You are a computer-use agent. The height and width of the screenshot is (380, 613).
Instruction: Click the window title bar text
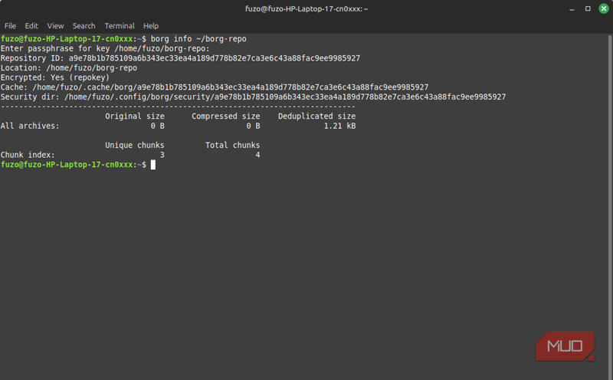[306, 8]
